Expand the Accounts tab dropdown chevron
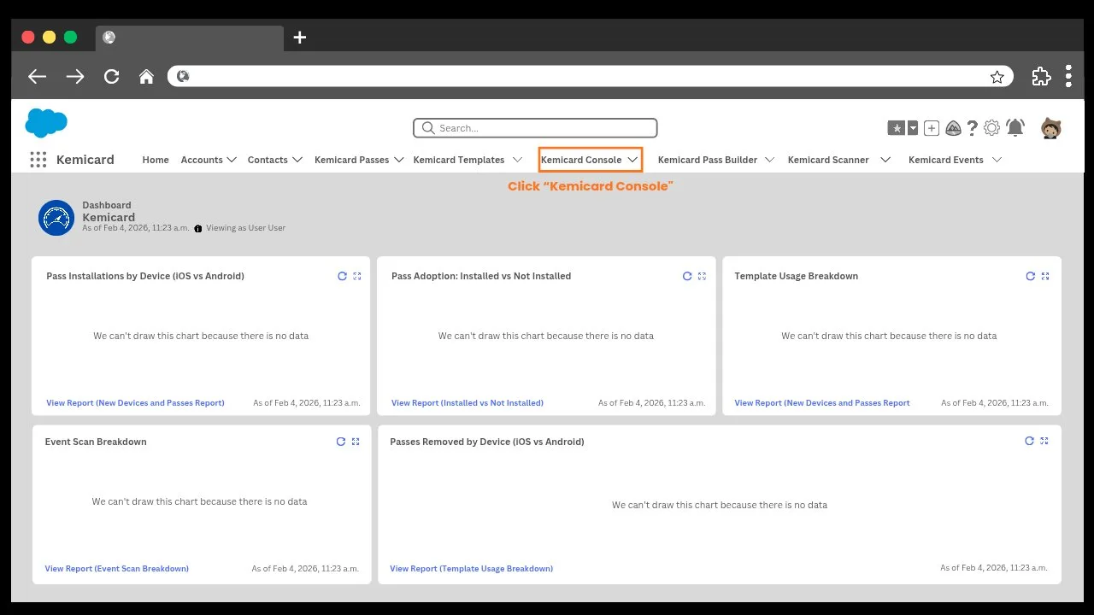The height and width of the screenshot is (615, 1094). (231, 160)
